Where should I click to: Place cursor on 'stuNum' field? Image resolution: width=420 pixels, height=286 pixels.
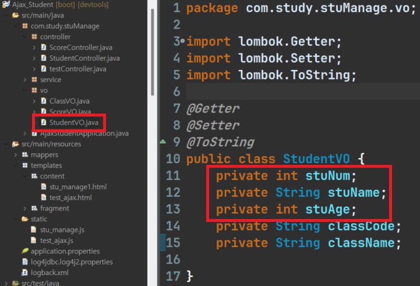point(328,176)
